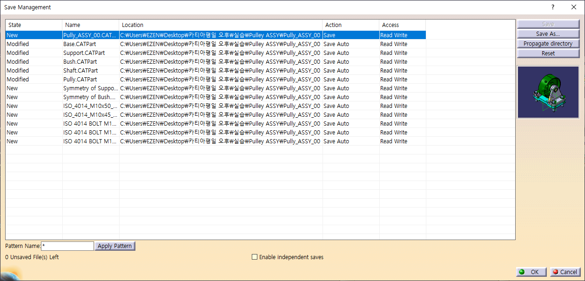This screenshot has width=585, height=281.
Task: Confirm with the OK button
Action: [531, 272]
